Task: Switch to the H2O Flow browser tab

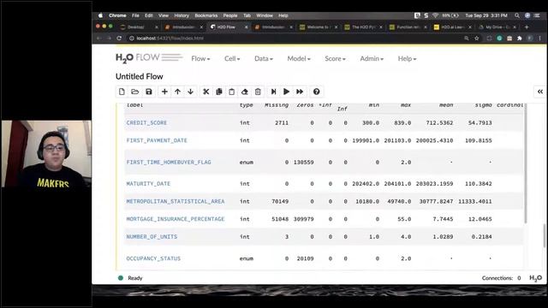Action: [229, 27]
